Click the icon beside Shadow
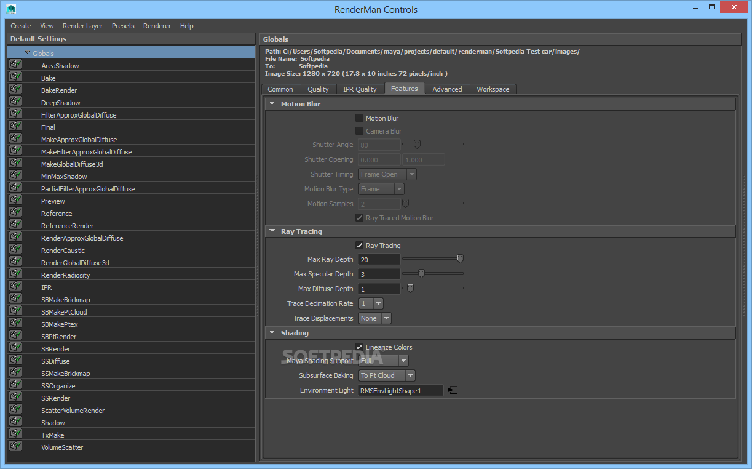 (x=15, y=422)
